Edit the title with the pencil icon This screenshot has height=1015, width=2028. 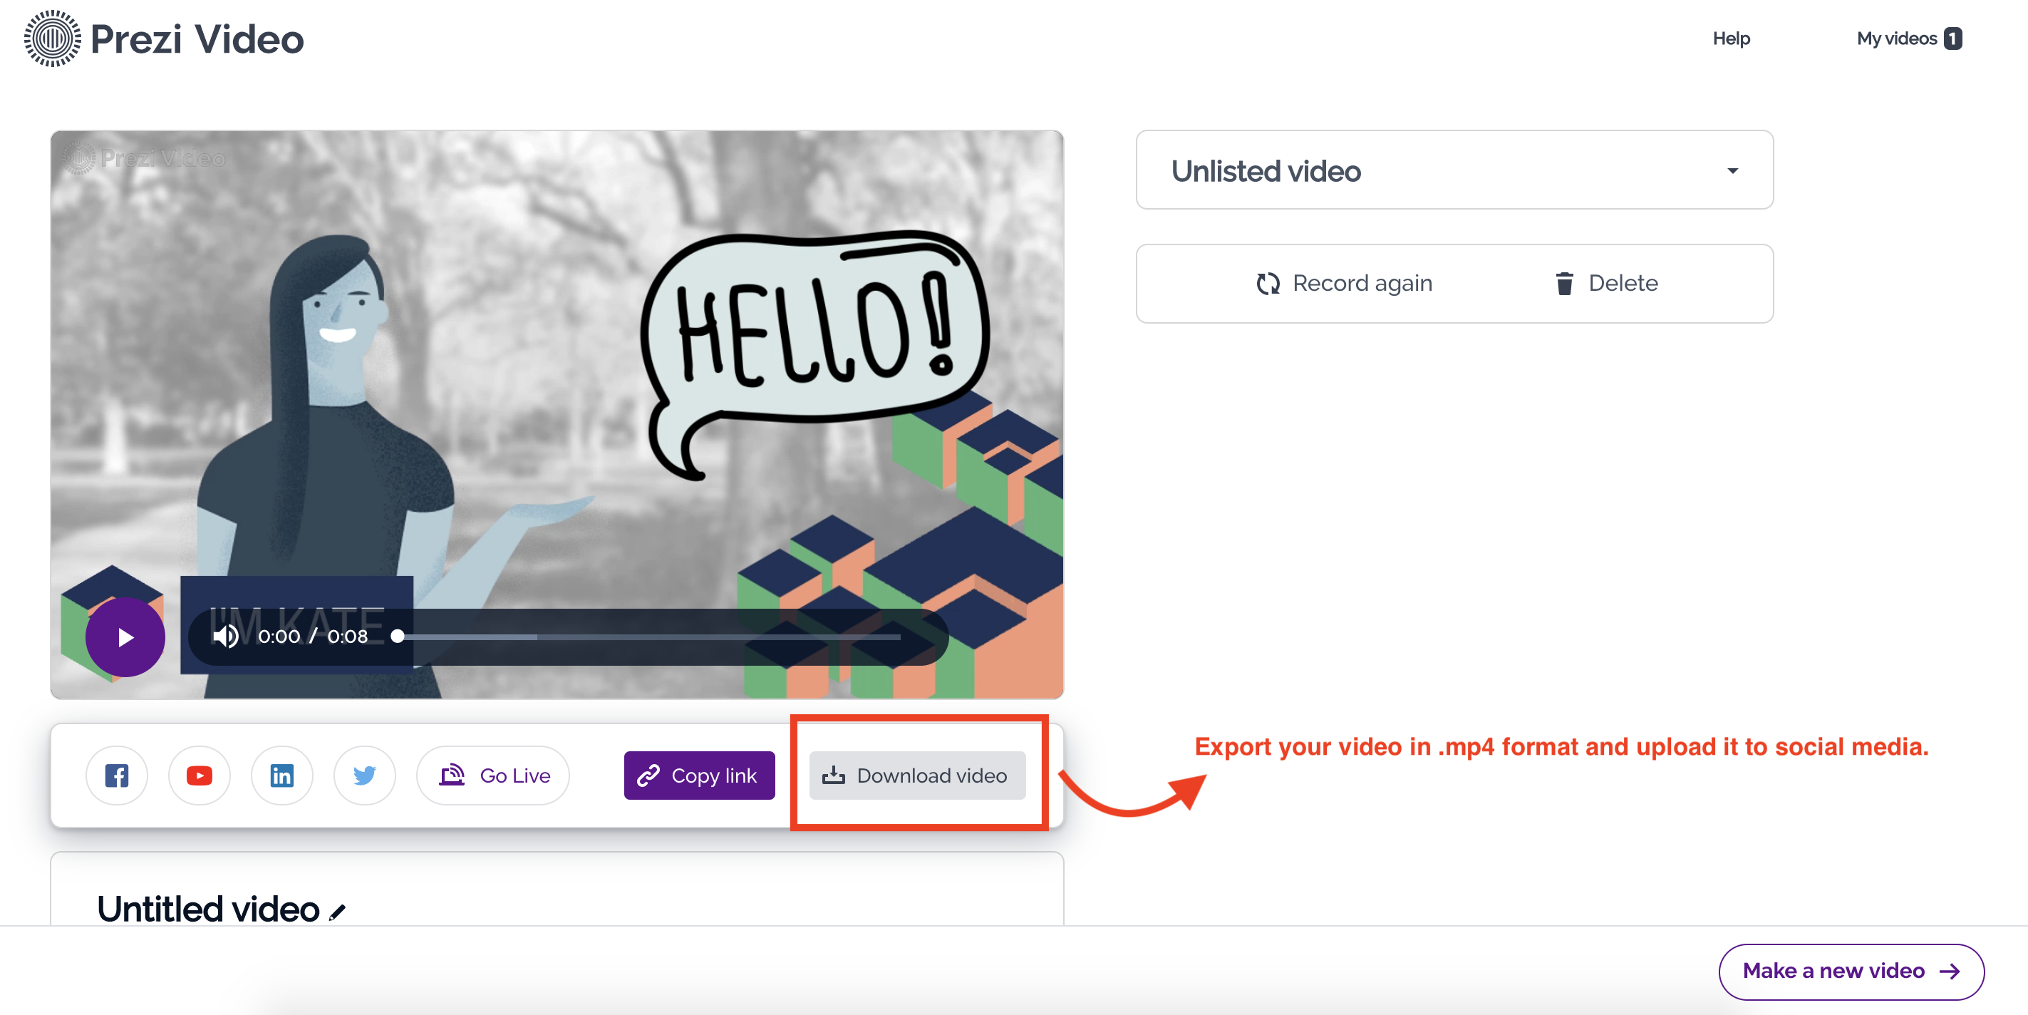click(x=338, y=912)
